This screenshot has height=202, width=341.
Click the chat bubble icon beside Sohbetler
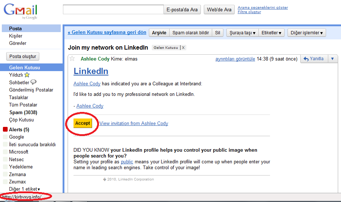[x=33, y=82]
